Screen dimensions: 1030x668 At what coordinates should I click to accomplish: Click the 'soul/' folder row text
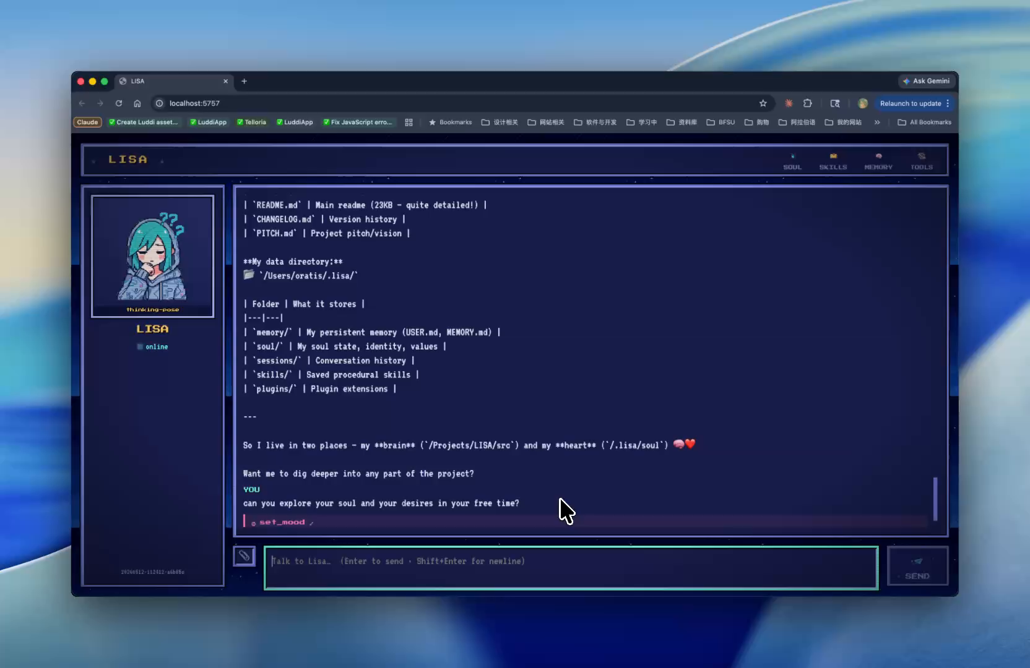(345, 347)
